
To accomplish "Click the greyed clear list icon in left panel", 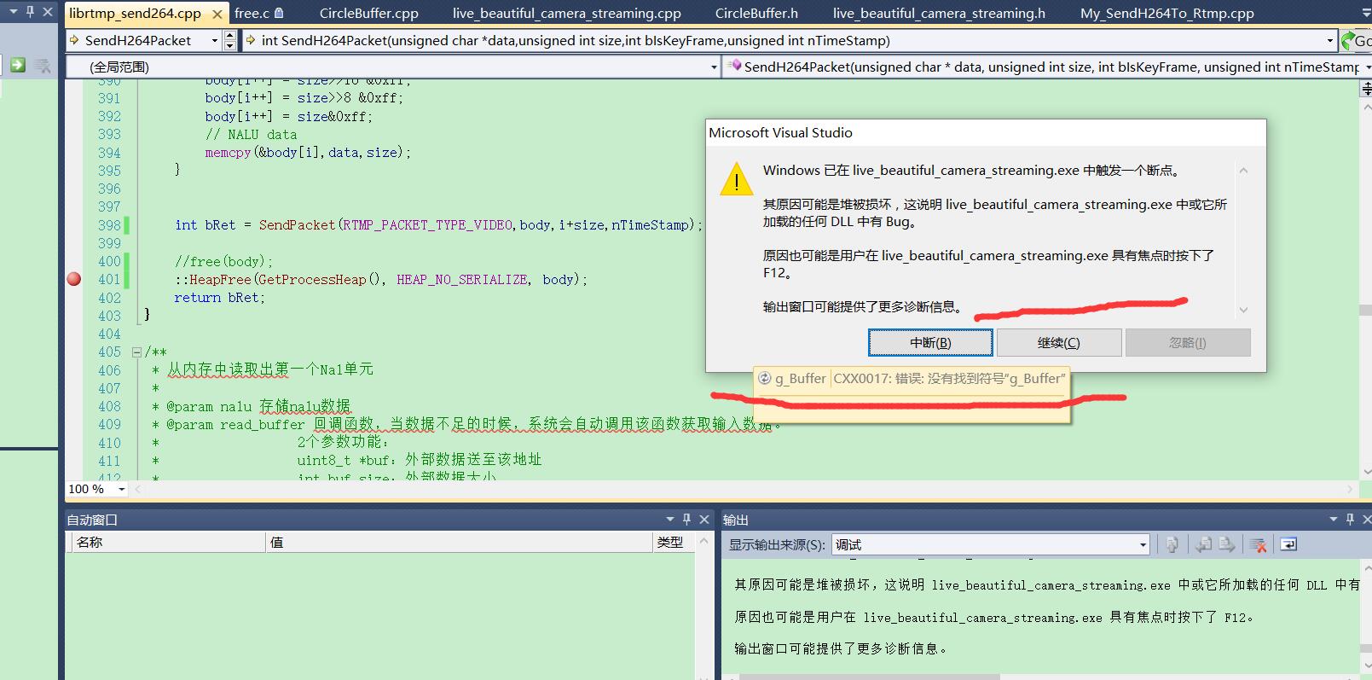I will pos(43,65).
